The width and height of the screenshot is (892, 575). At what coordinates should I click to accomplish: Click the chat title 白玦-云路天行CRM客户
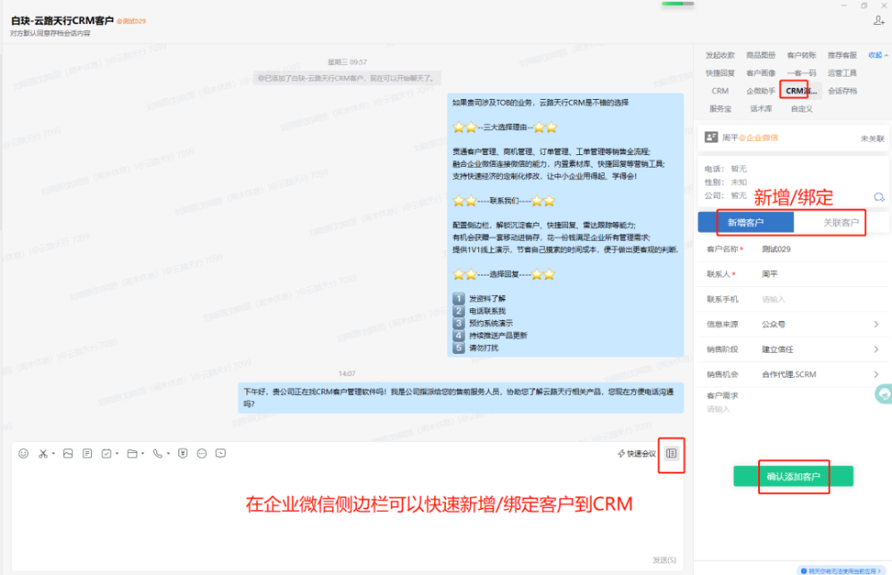click(x=62, y=21)
